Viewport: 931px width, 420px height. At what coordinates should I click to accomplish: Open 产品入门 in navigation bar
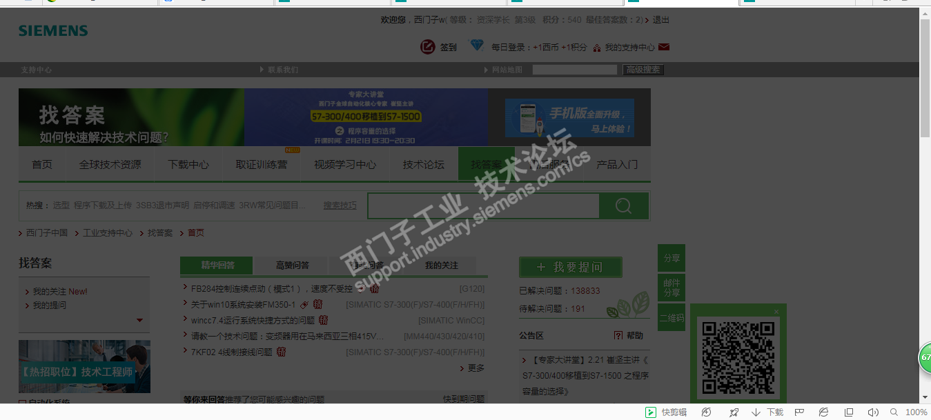[x=617, y=165]
